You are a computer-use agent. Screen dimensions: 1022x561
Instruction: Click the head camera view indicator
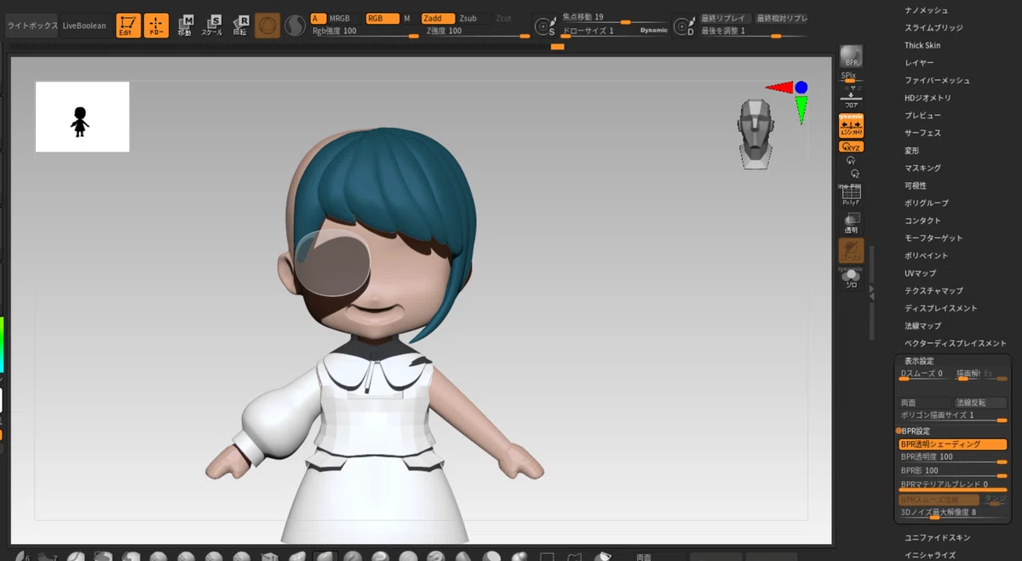[x=755, y=133]
